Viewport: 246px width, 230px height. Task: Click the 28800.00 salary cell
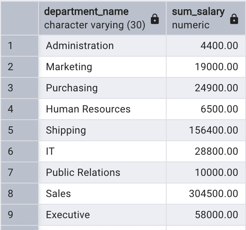[x=206, y=151]
